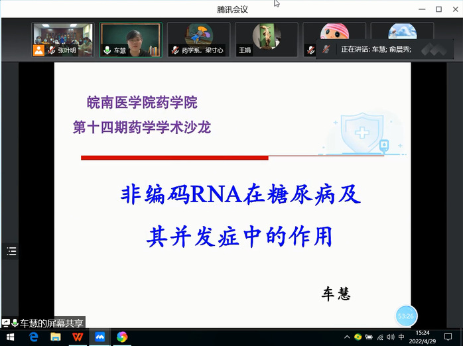
Task: Open the Windows Start menu
Action: [x=12, y=337]
